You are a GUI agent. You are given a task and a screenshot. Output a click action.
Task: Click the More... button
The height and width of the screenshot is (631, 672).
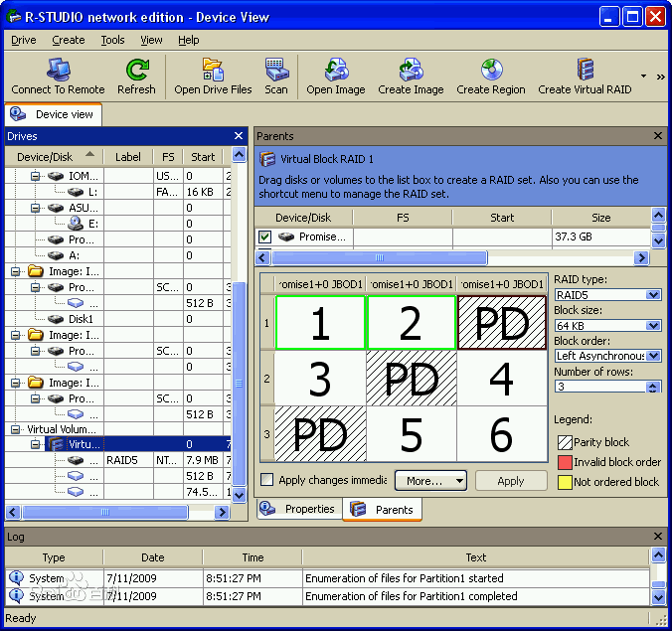click(x=430, y=481)
